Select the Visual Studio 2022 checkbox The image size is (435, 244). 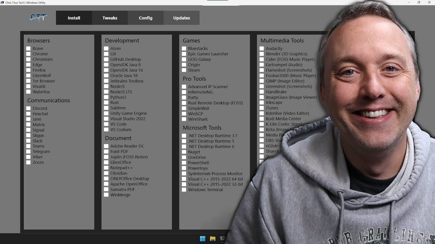pos(106,119)
